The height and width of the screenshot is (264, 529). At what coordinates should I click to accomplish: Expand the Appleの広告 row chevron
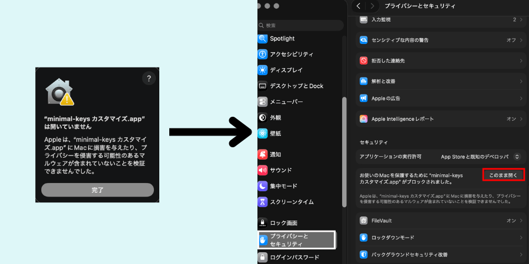tap(521, 99)
